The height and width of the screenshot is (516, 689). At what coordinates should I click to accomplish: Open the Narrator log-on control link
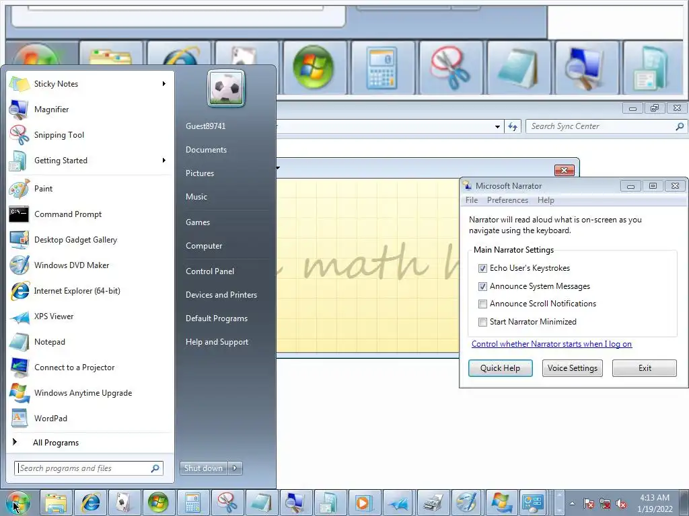552,344
